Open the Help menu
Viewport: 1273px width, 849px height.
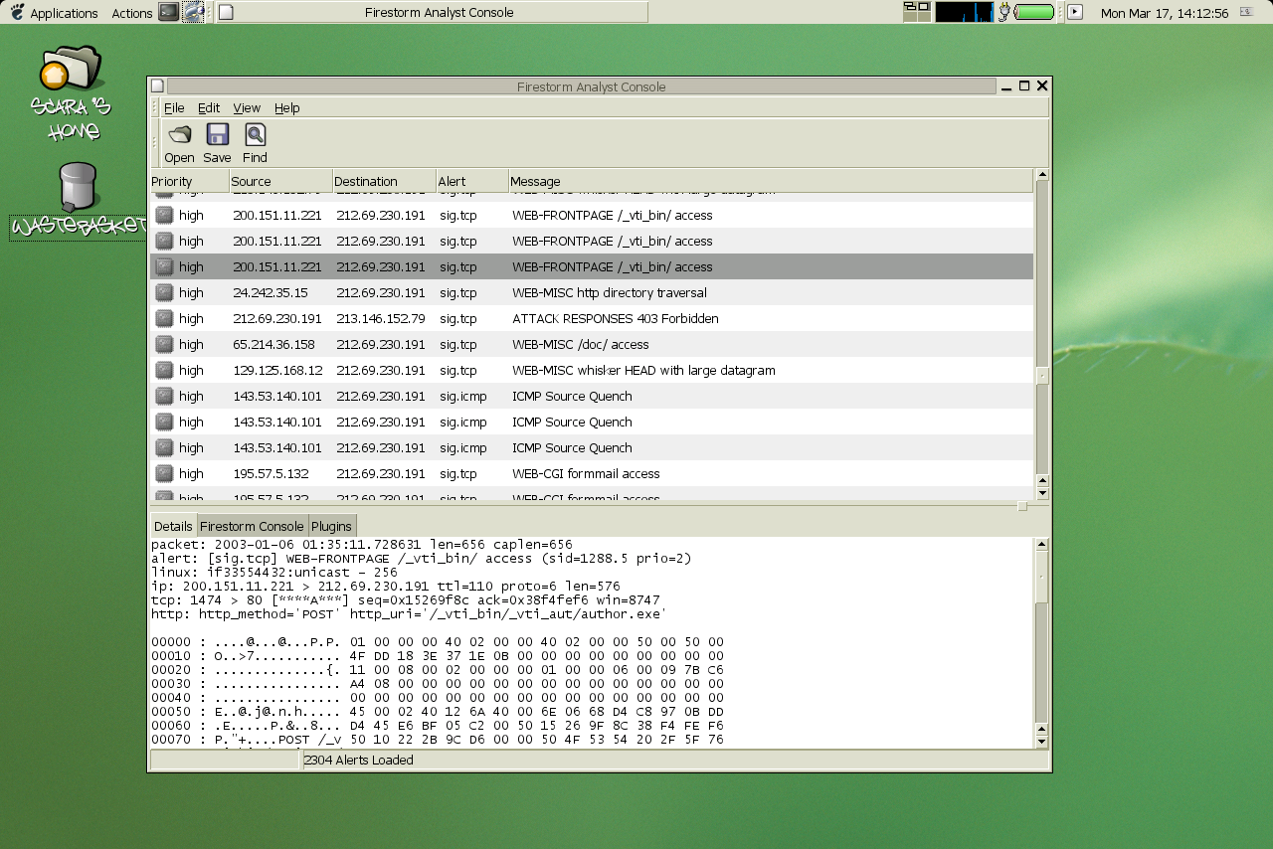pos(286,107)
